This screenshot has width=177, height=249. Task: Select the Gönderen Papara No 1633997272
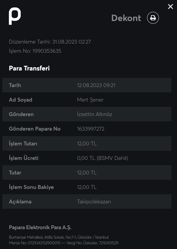[91, 129]
